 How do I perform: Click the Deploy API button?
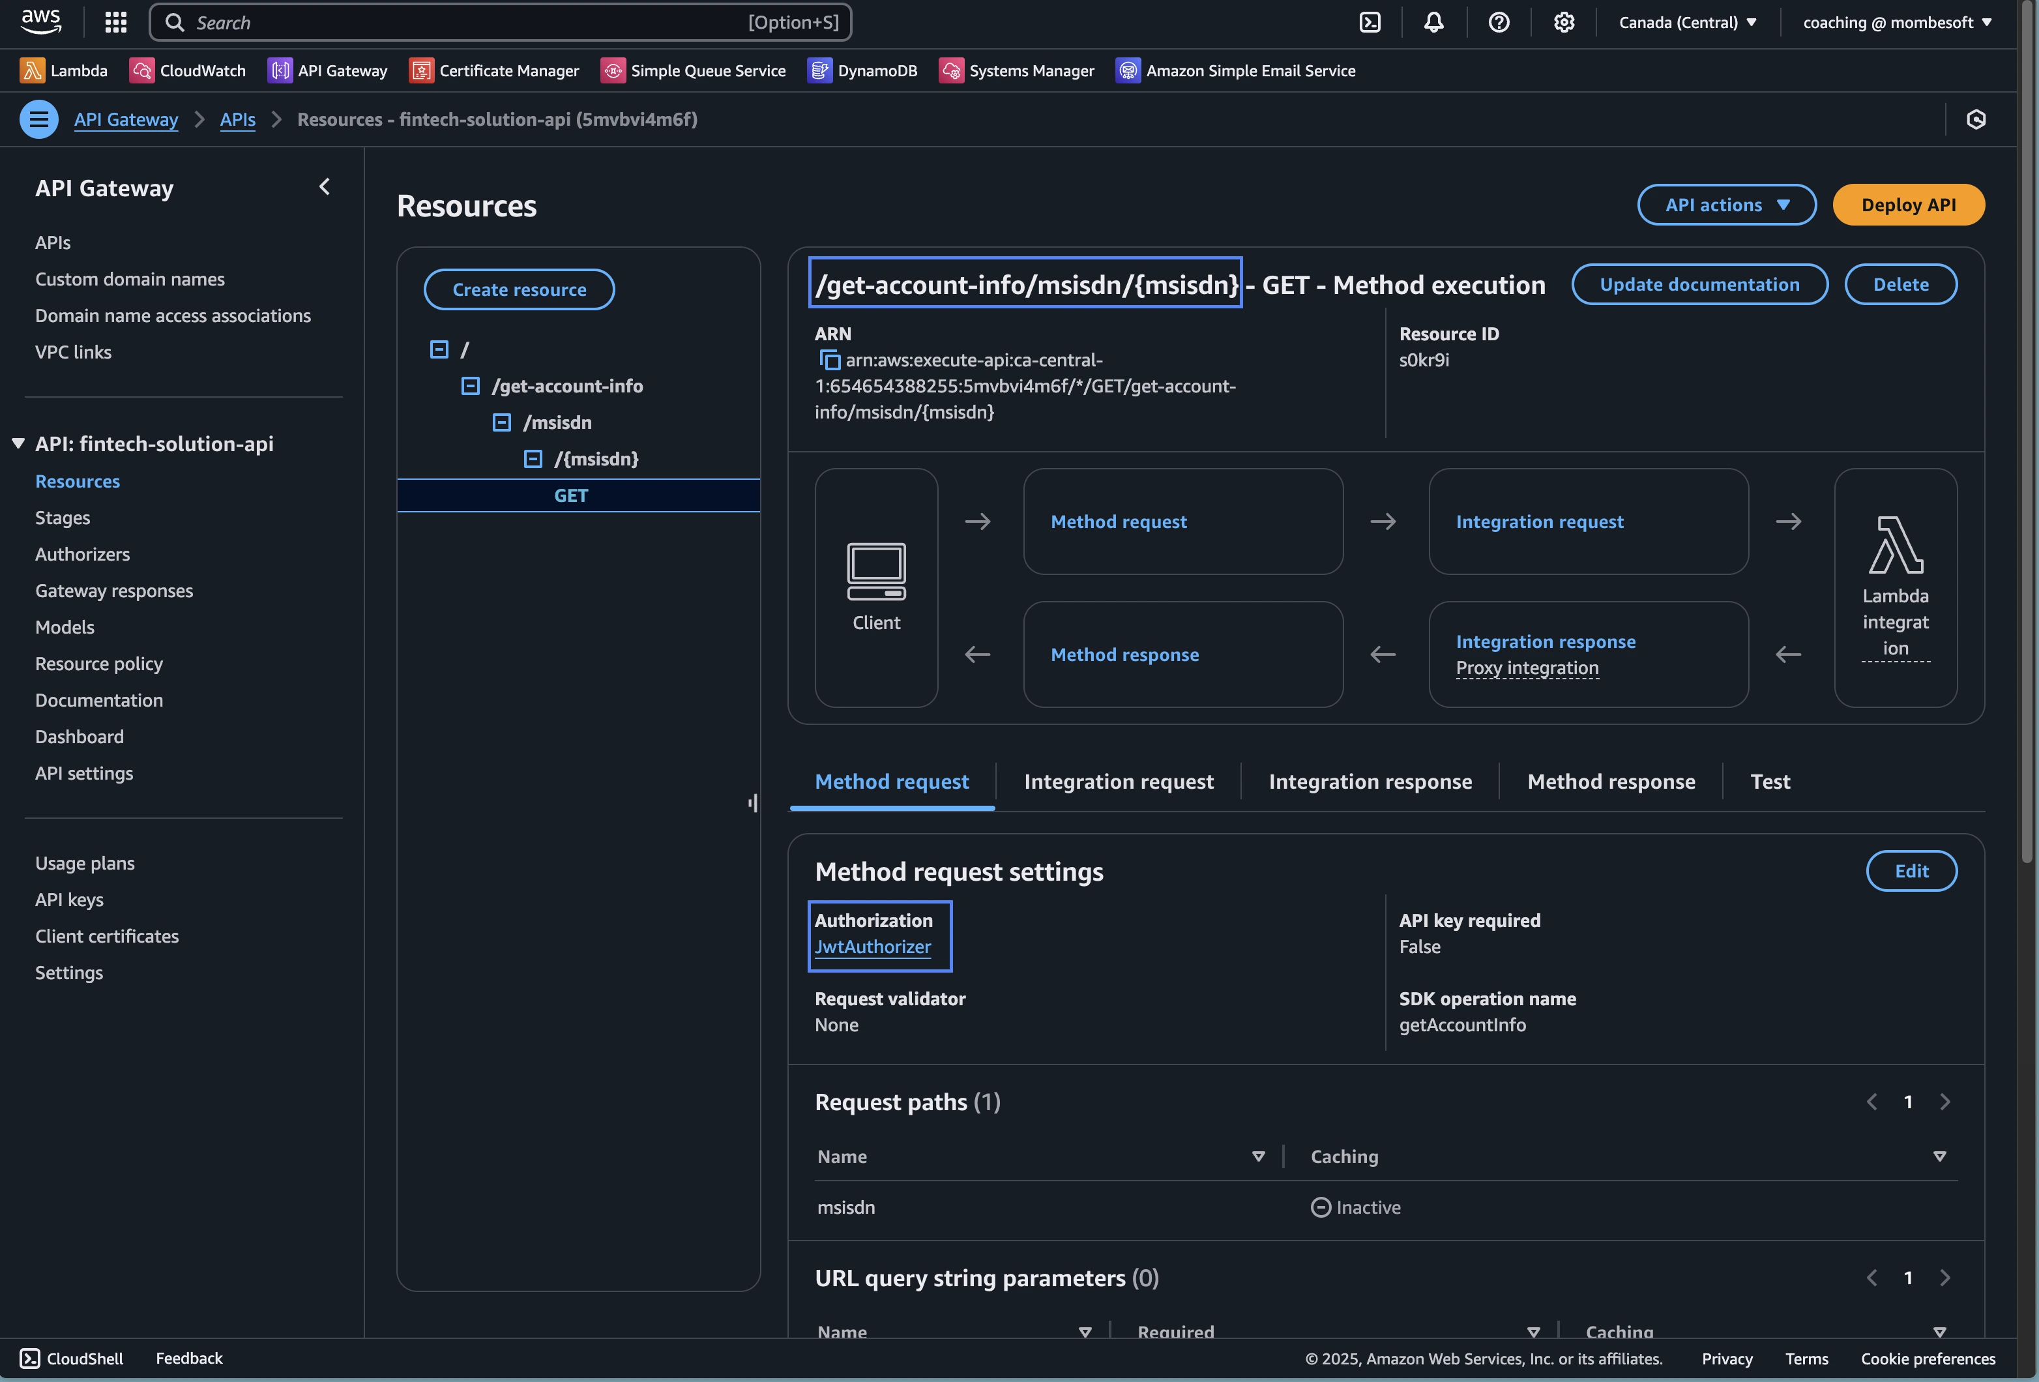click(x=1907, y=205)
